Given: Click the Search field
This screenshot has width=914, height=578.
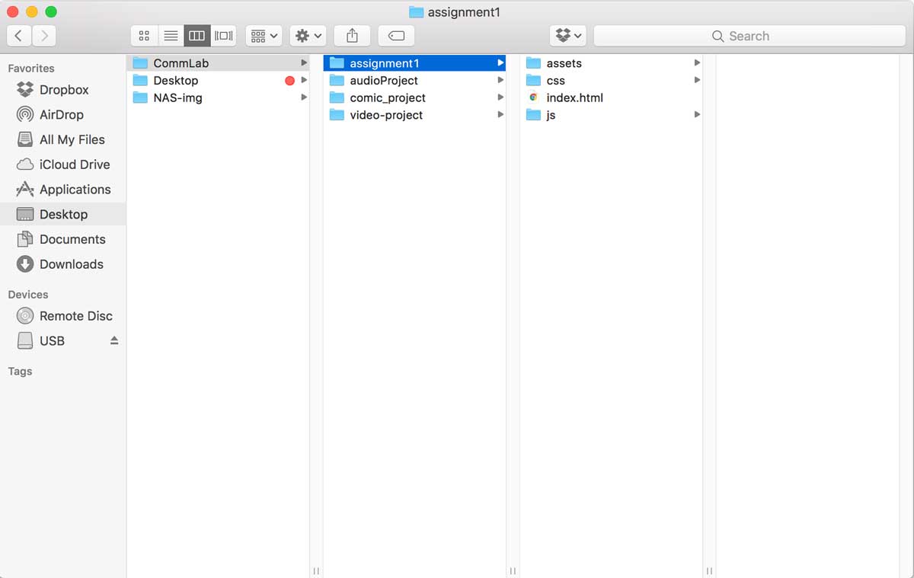Looking at the screenshot, I should coord(749,36).
